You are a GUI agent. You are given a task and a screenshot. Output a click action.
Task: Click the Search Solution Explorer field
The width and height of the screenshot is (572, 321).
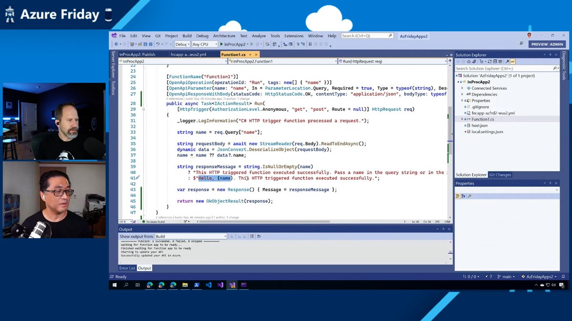[x=506, y=68]
